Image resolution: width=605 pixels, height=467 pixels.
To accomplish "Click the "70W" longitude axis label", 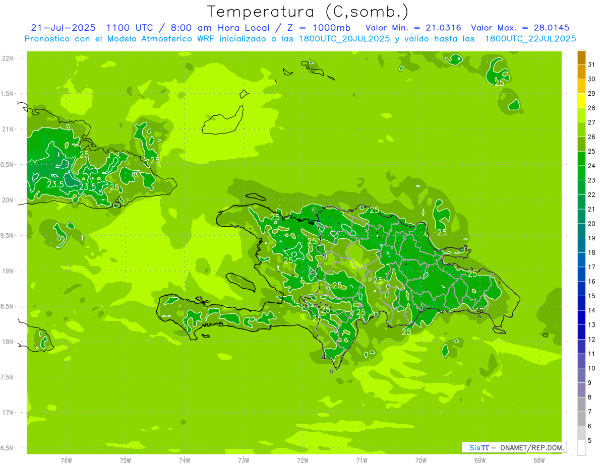I will click(x=421, y=460).
